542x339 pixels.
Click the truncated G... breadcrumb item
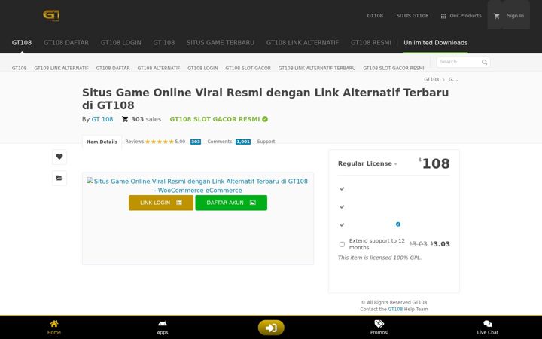pos(453,80)
